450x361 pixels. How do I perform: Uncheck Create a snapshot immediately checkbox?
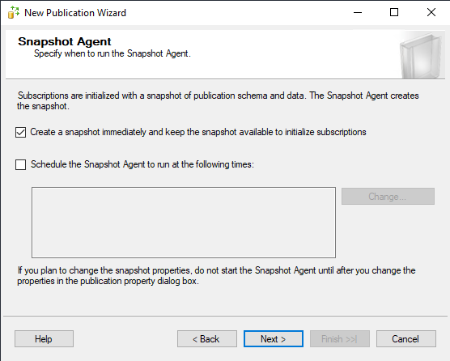21,132
